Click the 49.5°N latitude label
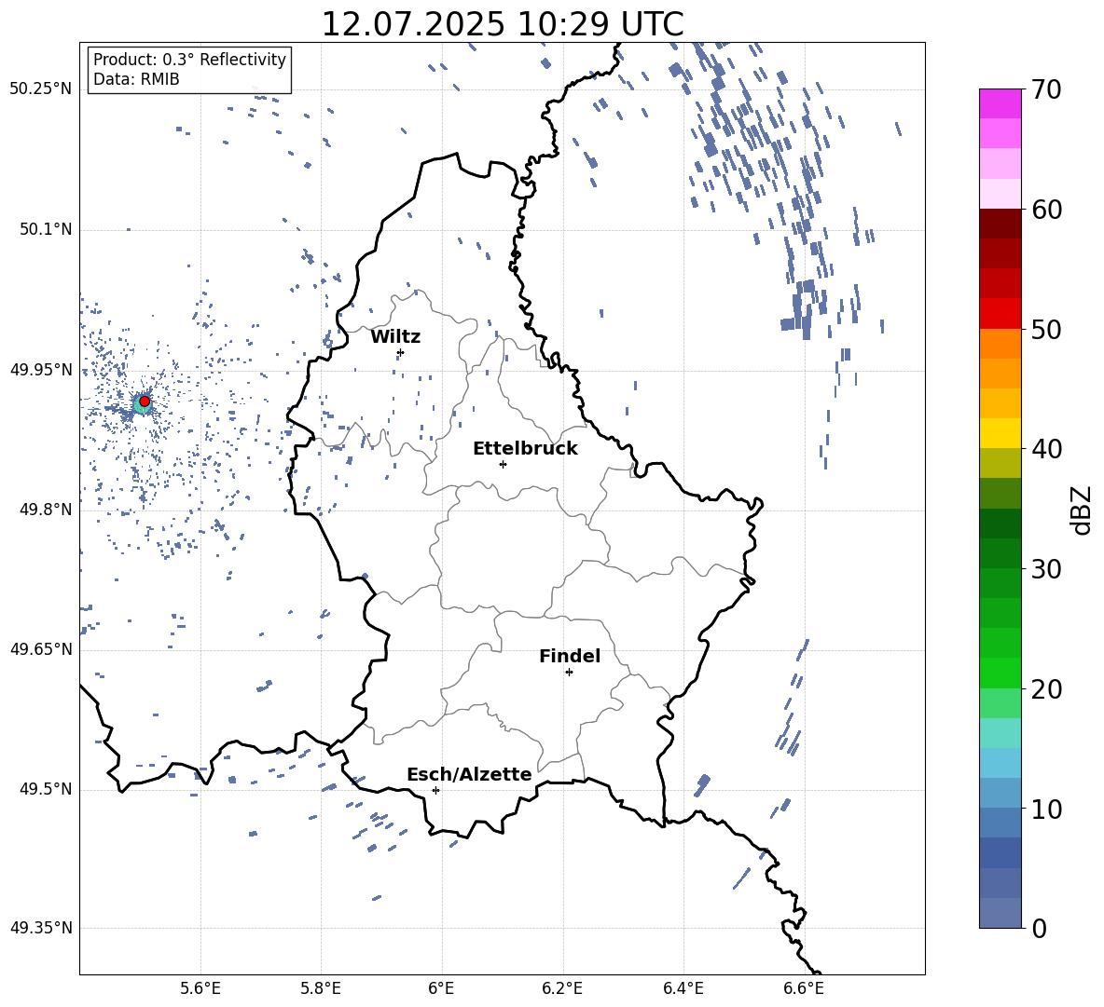1104x1007 pixels. (x=46, y=789)
